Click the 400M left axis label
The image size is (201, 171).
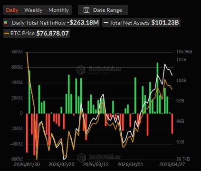point(17,82)
